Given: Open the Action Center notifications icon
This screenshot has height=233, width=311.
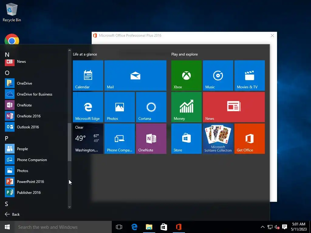Looking at the screenshot, I should (285, 227).
